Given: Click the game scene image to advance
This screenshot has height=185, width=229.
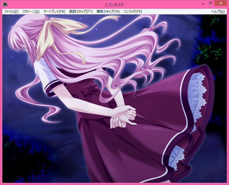Looking at the screenshot, I should (x=114, y=99).
